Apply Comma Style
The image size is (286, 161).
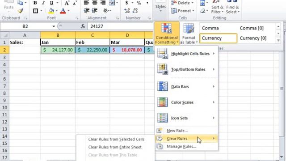click(x=147, y=3)
